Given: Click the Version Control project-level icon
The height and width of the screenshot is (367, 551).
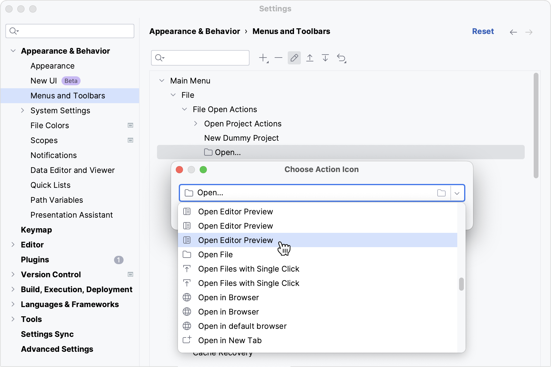Looking at the screenshot, I should (130, 275).
